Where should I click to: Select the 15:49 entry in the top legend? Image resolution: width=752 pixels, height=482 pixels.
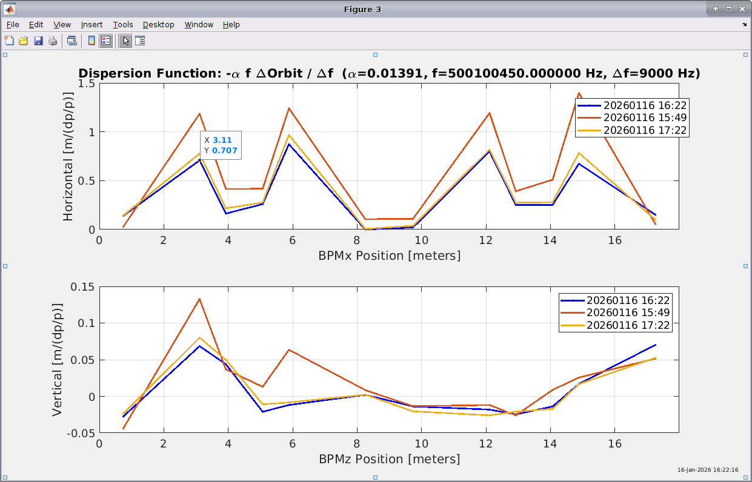[645, 117]
